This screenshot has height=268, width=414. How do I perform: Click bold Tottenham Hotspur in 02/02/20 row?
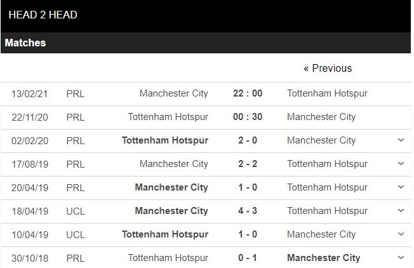coord(166,140)
